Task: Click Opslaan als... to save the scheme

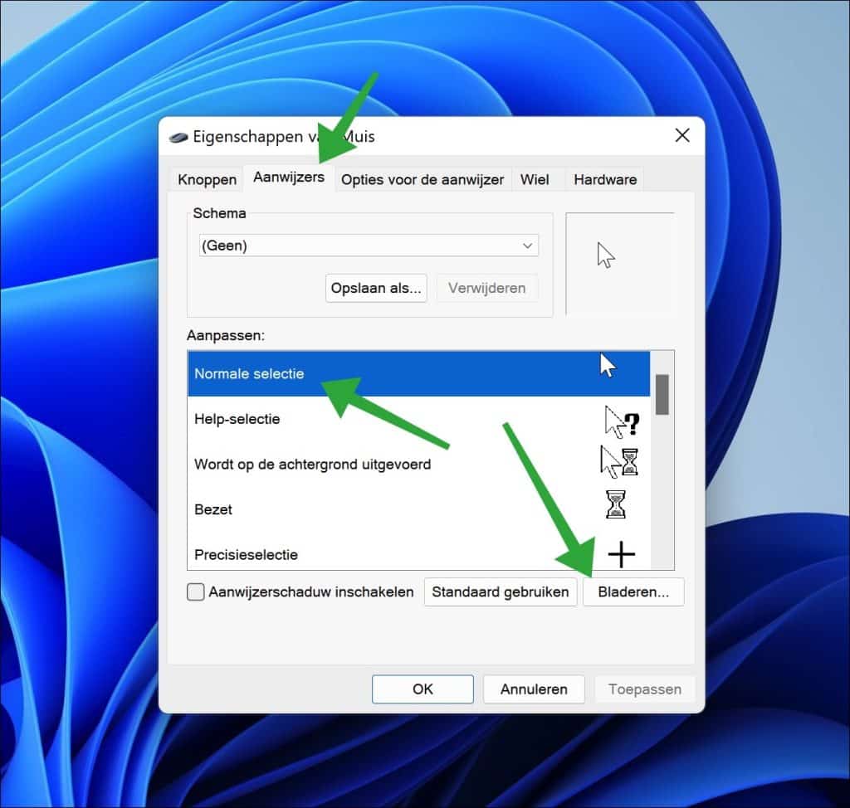Action: pos(375,288)
